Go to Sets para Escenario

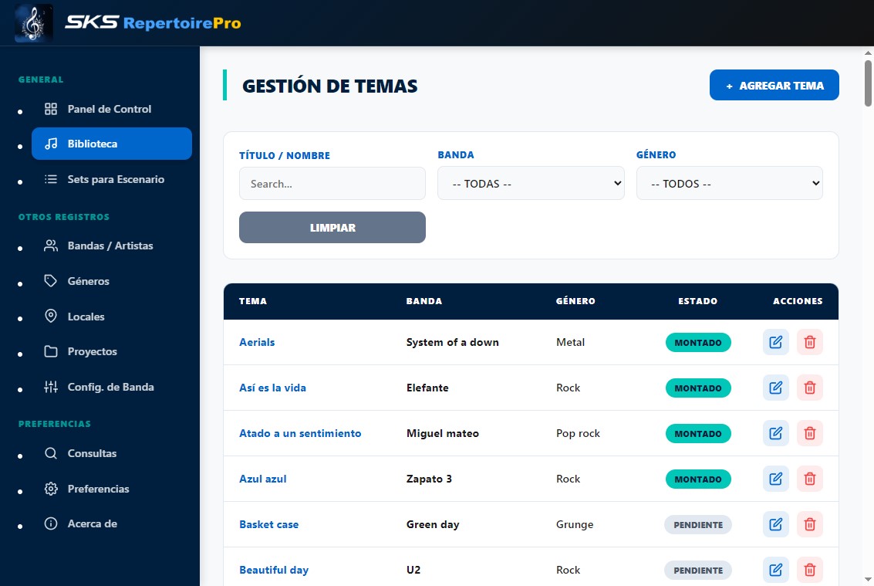(116, 179)
